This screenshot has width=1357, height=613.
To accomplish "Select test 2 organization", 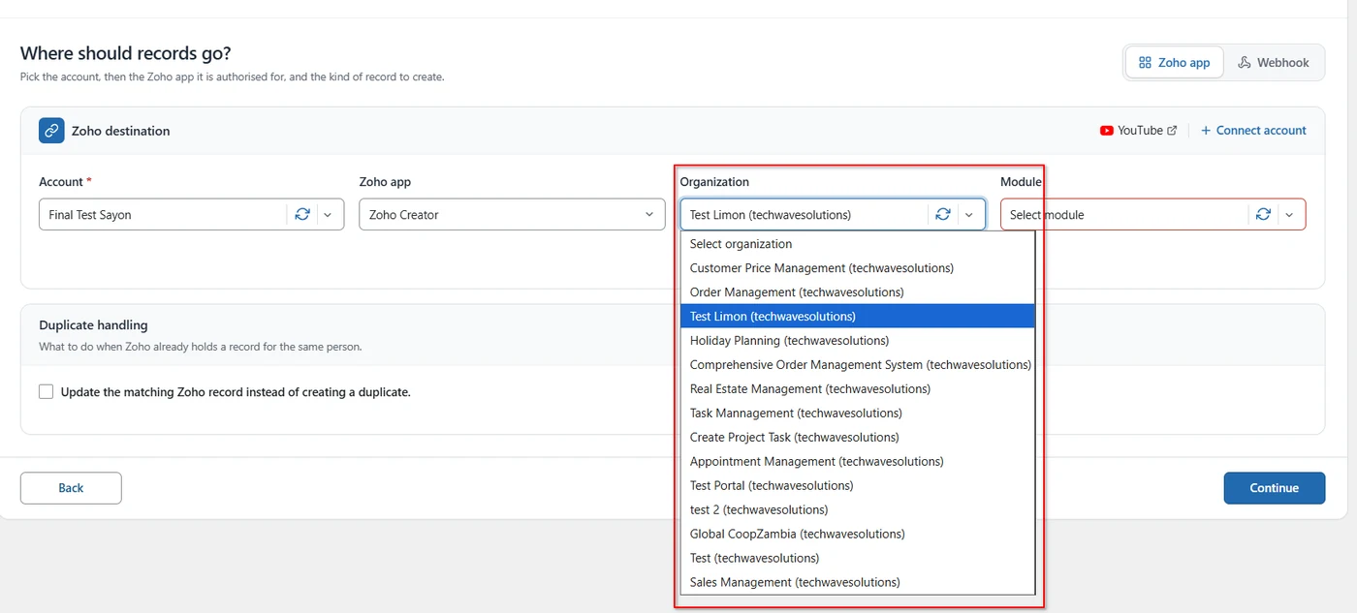I will [858, 510].
